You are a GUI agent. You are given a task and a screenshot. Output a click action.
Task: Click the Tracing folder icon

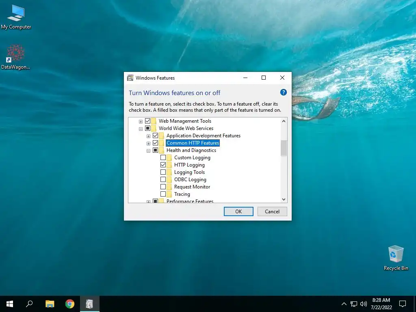[x=169, y=194]
